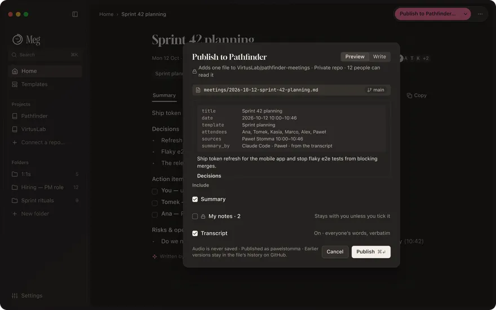The height and width of the screenshot is (310, 496).
Task: Click the plus icon beside Connect a repo
Action: [x=15, y=143]
